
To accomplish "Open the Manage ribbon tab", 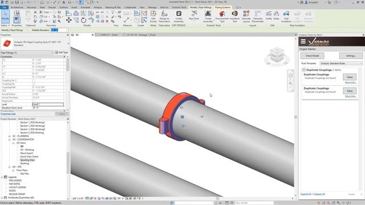I will pos(152,7).
